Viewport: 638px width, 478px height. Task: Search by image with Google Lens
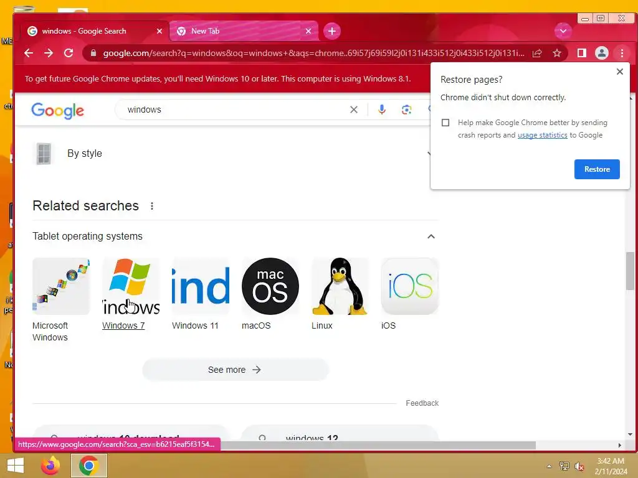(x=406, y=110)
